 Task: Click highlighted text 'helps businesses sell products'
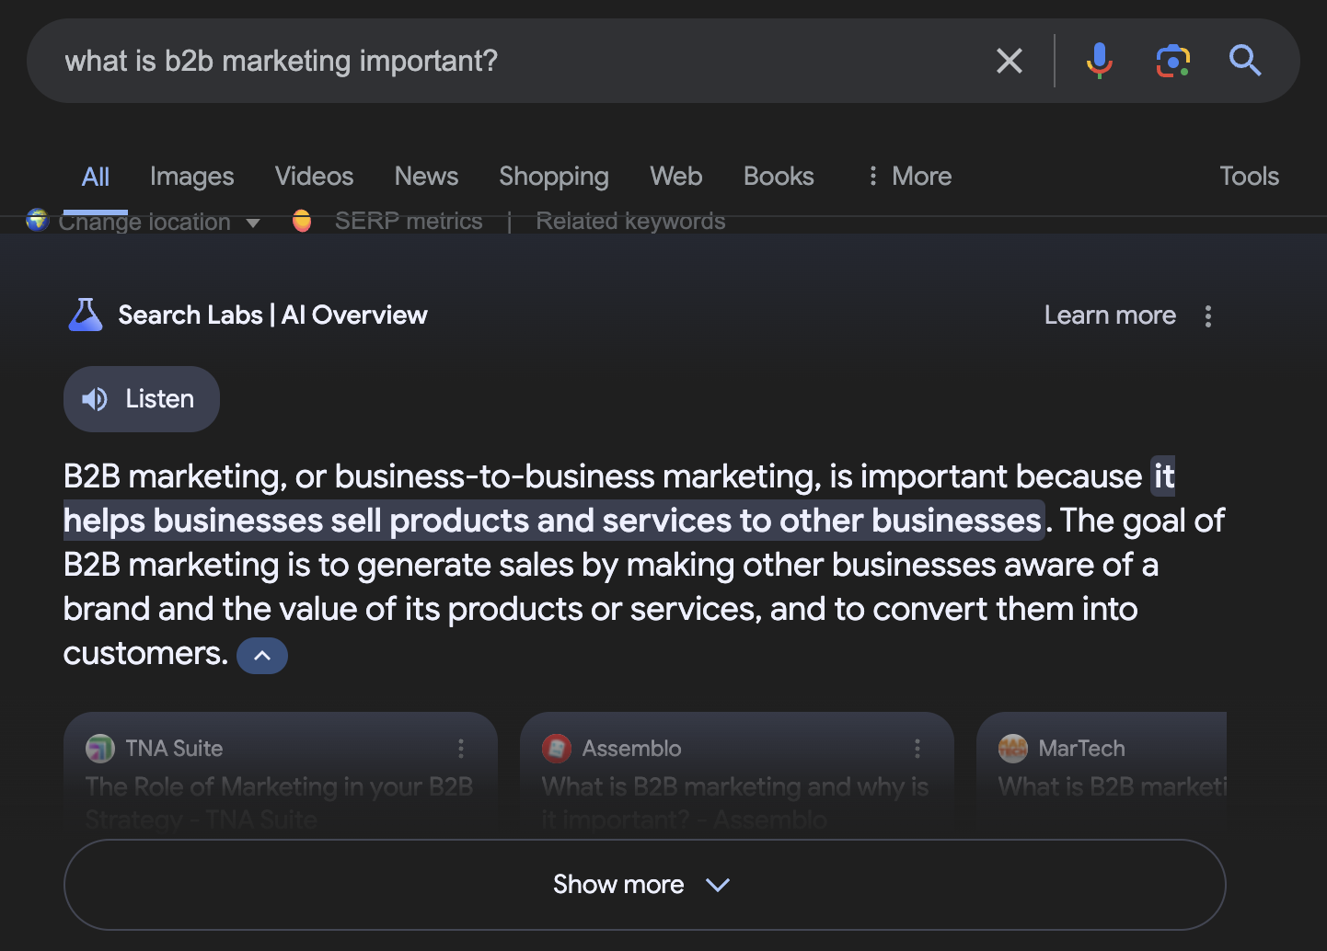point(295,521)
